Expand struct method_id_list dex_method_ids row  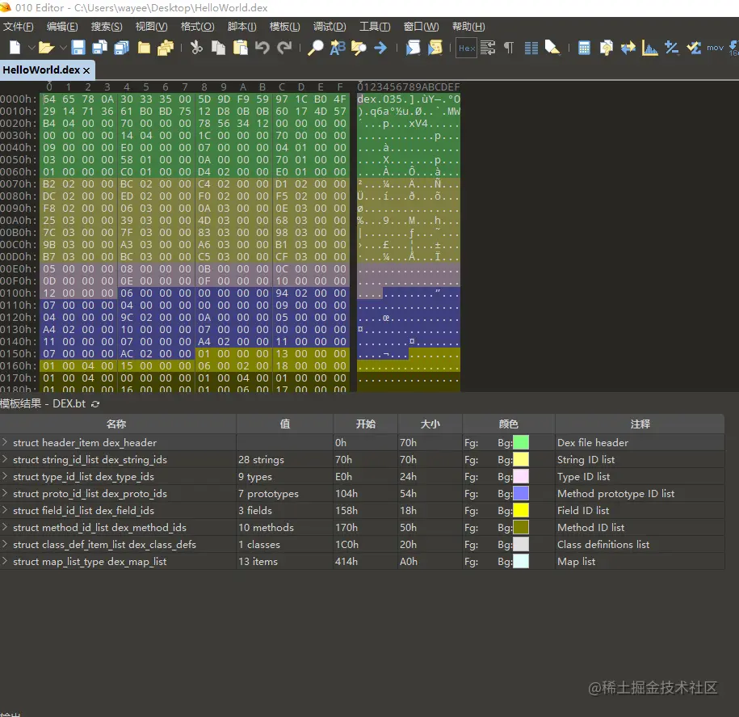[5, 527]
